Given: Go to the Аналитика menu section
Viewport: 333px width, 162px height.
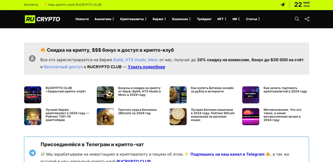Looking at the screenshot, I should click(103, 19).
